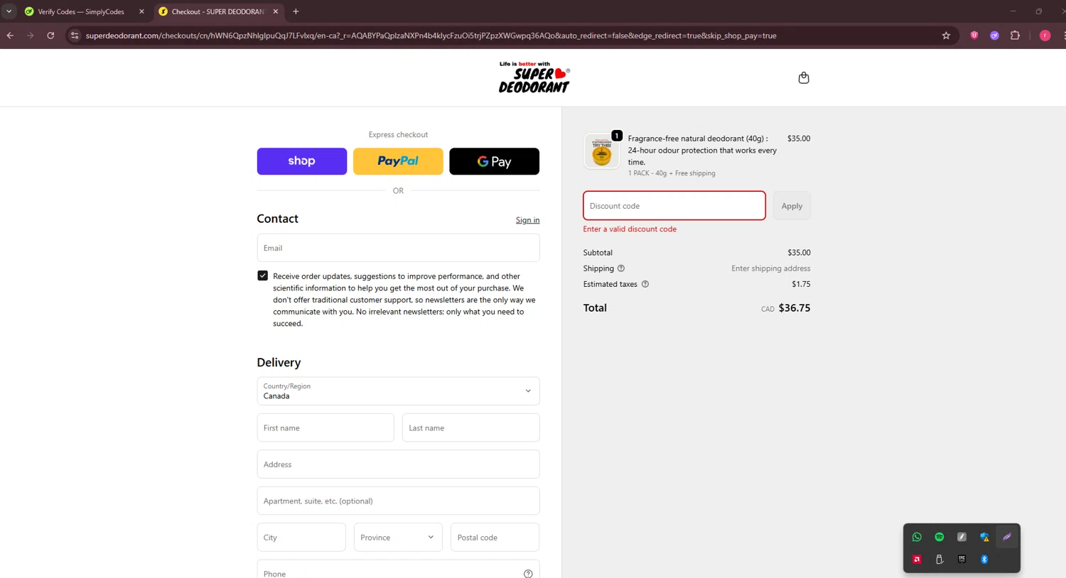Click the Phone field help icon
Viewport: 1066px width, 578px height.
coord(528,574)
